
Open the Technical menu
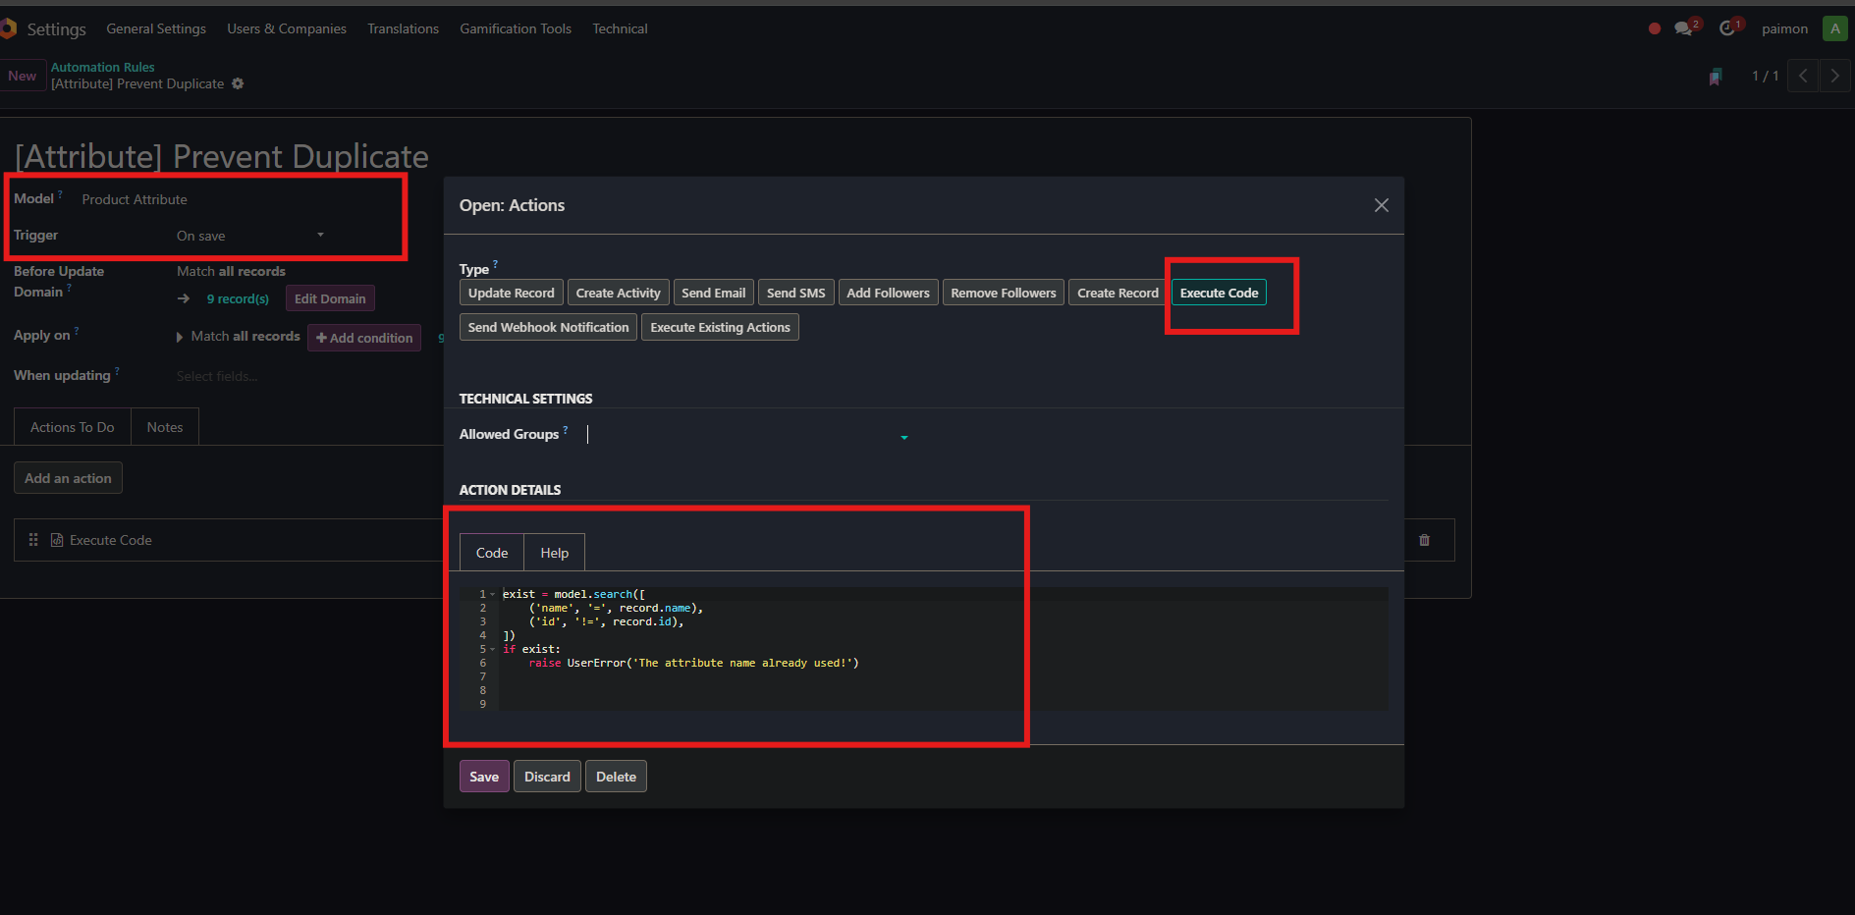tap(620, 28)
